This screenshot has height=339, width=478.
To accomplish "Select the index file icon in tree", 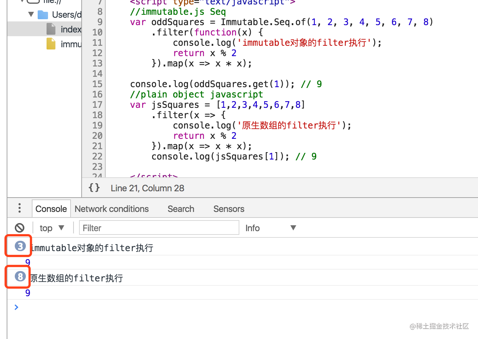I will [51, 29].
